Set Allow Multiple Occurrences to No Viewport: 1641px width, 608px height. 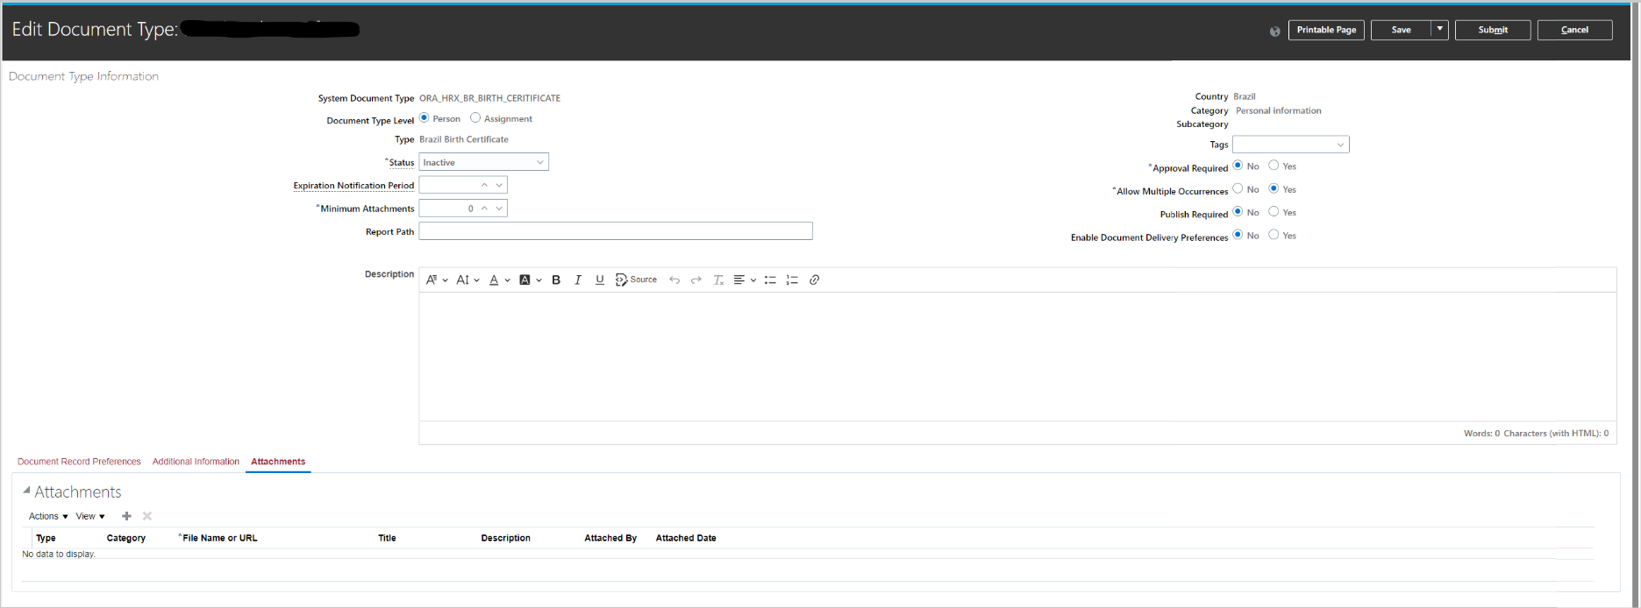pos(1238,188)
